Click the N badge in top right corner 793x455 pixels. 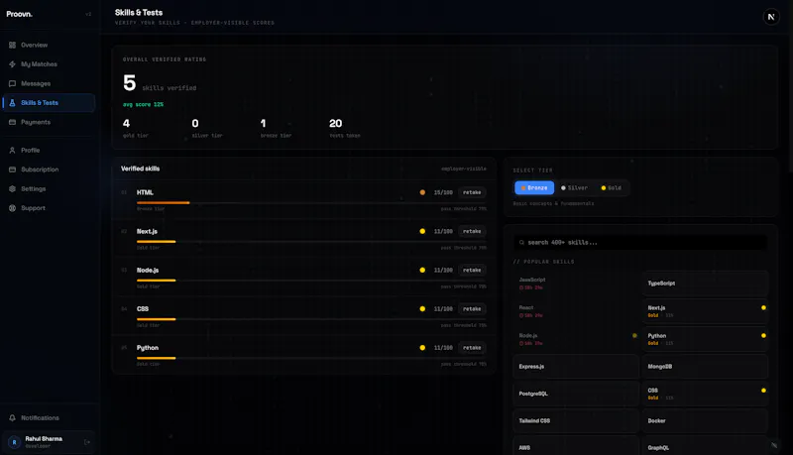point(771,17)
